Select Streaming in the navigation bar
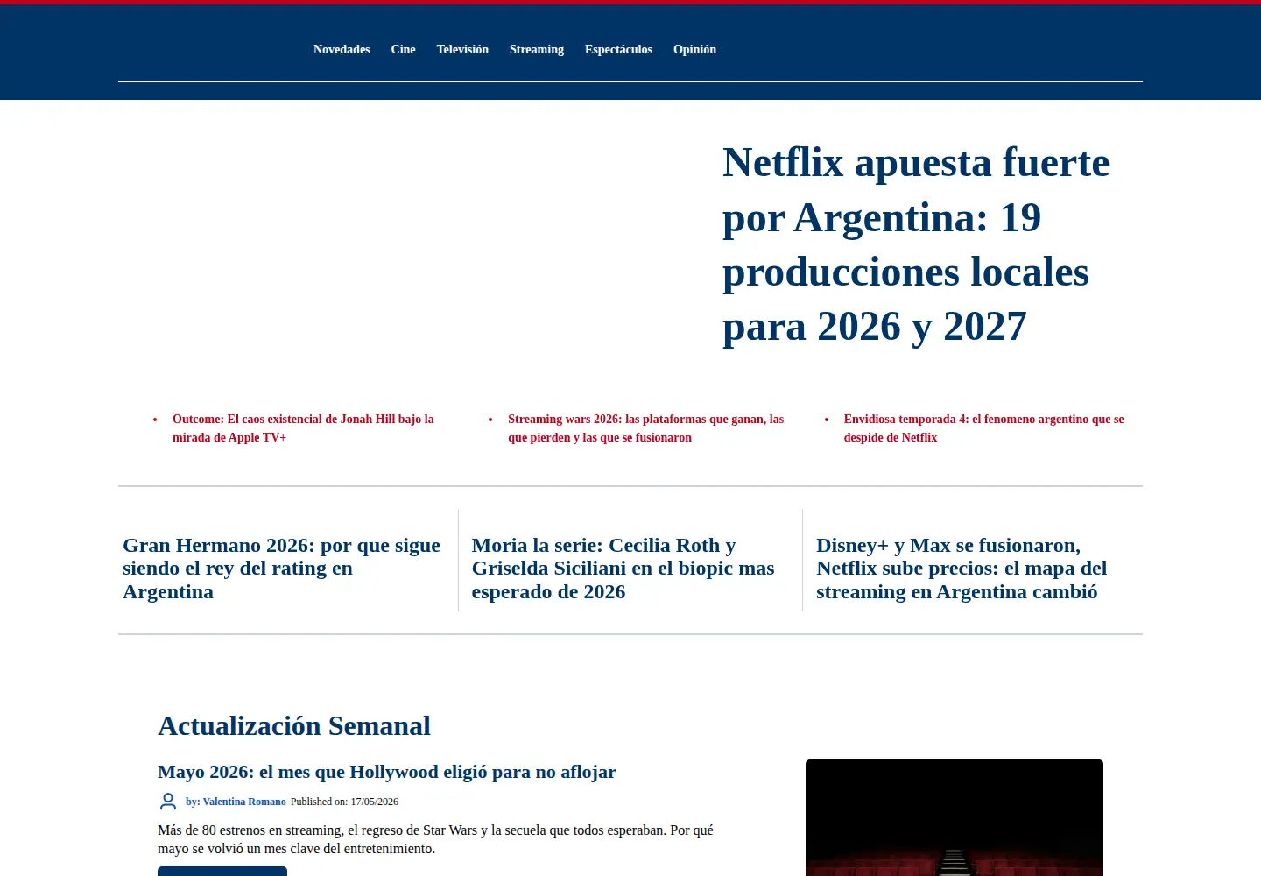Image resolution: width=1261 pixels, height=876 pixels. [537, 50]
